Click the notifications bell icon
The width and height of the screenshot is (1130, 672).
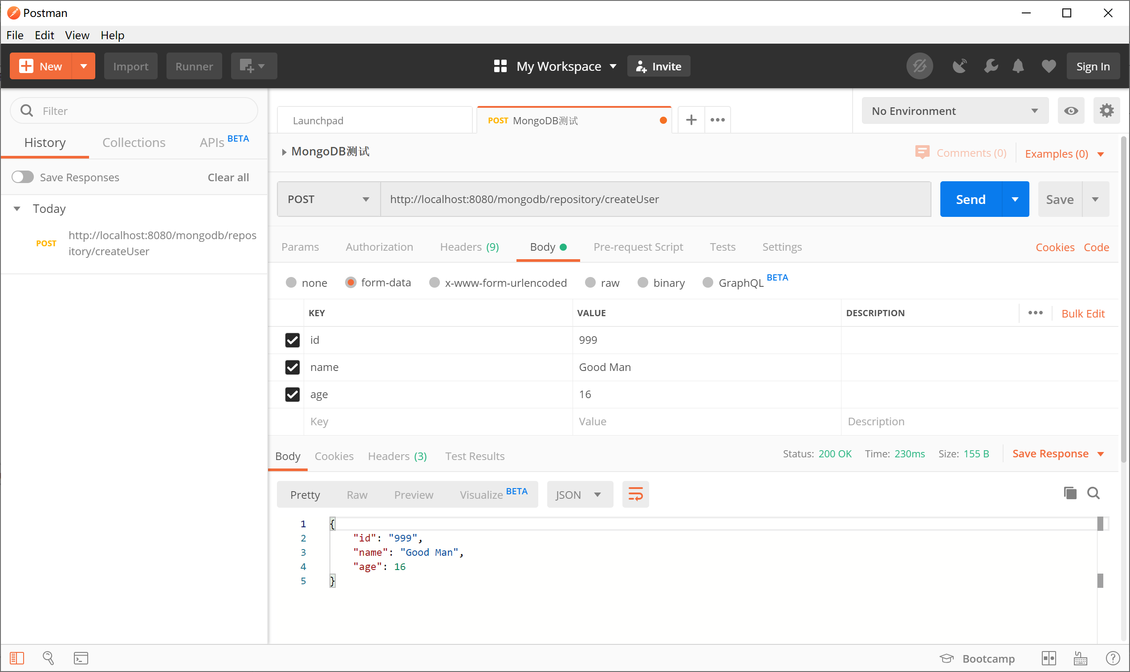click(1018, 66)
